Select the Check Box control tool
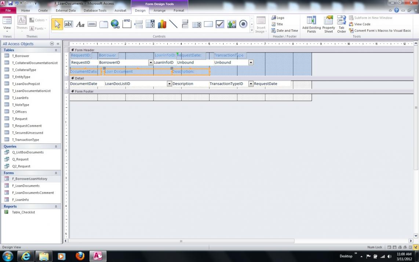 click(220, 24)
